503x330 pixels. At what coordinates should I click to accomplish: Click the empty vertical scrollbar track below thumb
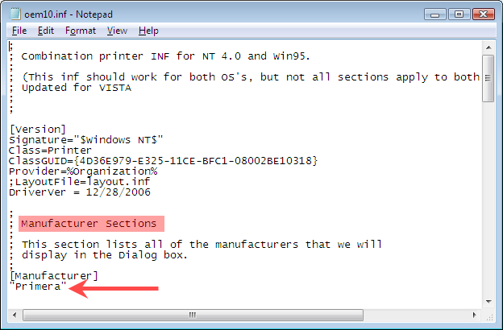pyautogui.click(x=488, y=199)
